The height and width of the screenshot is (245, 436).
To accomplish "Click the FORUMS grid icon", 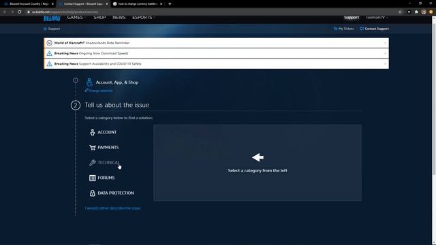I will pos(93,178).
